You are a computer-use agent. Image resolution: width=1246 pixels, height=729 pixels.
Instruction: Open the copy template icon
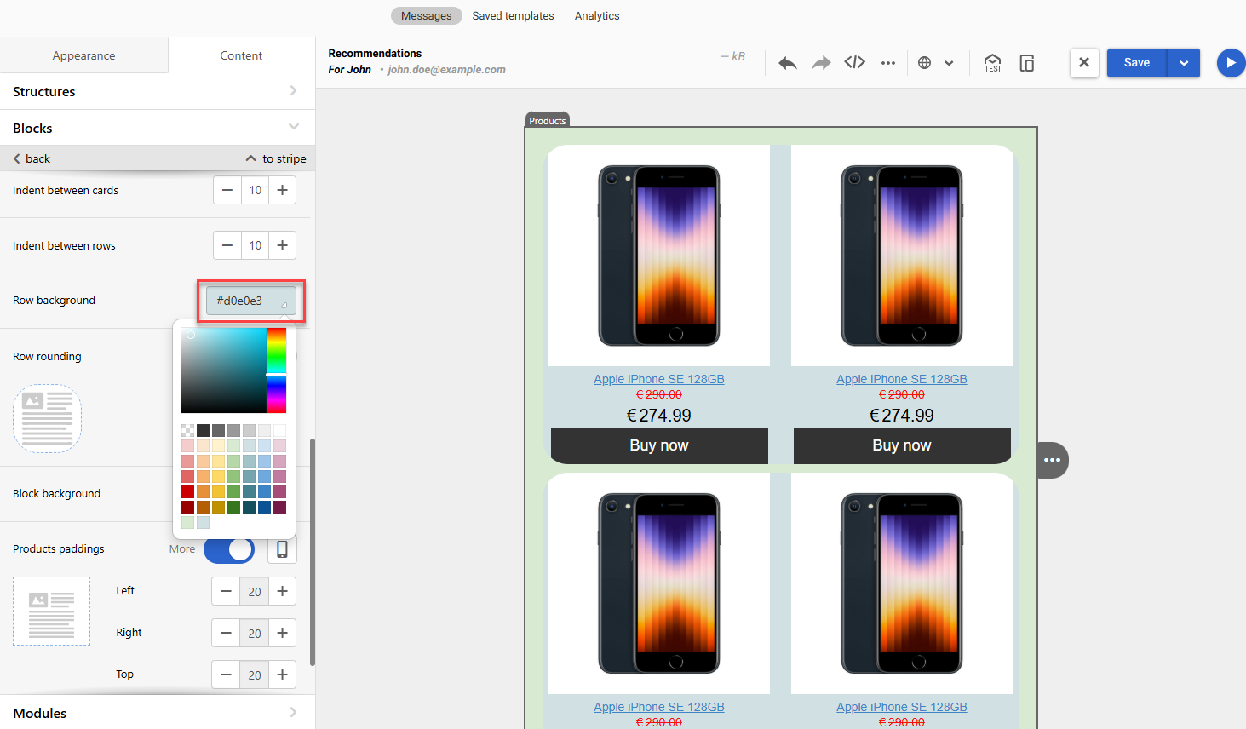[x=1027, y=63]
